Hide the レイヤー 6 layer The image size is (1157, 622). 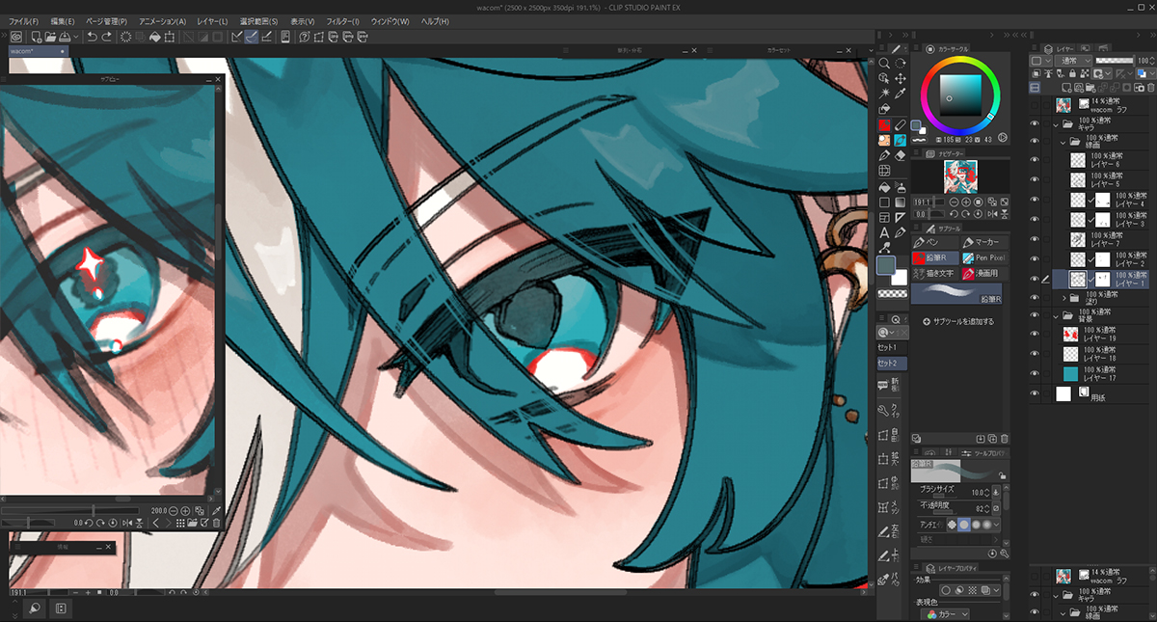click(1035, 159)
